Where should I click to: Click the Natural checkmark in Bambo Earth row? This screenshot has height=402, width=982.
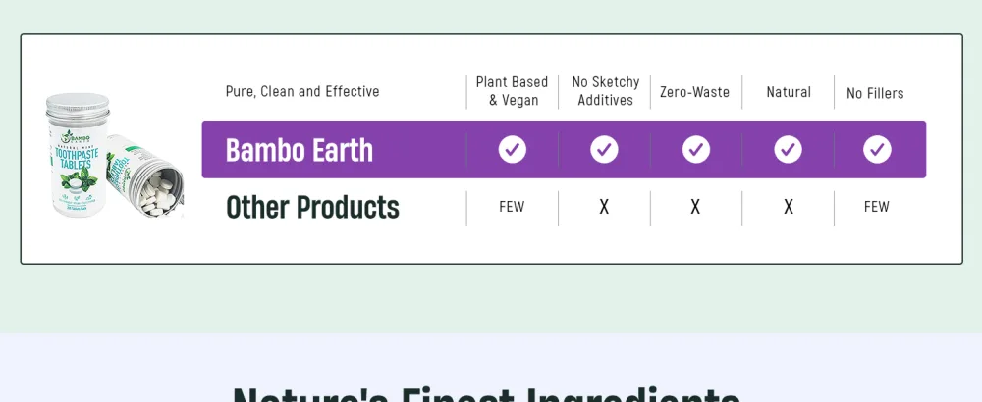(x=788, y=149)
